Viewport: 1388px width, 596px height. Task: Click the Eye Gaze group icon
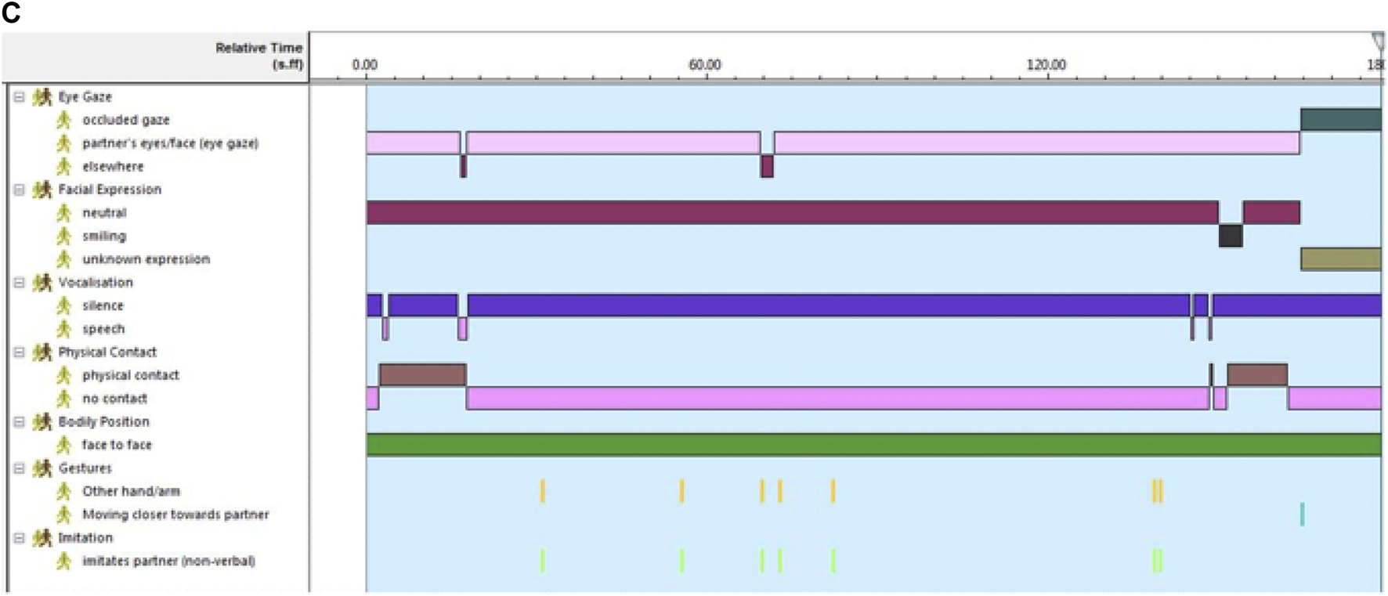coord(42,97)
